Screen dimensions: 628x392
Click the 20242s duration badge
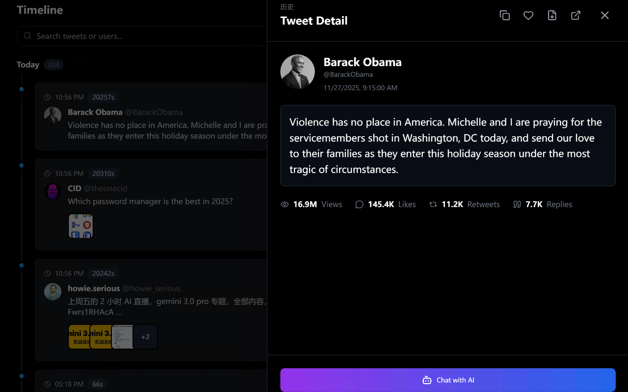[104, 273]
